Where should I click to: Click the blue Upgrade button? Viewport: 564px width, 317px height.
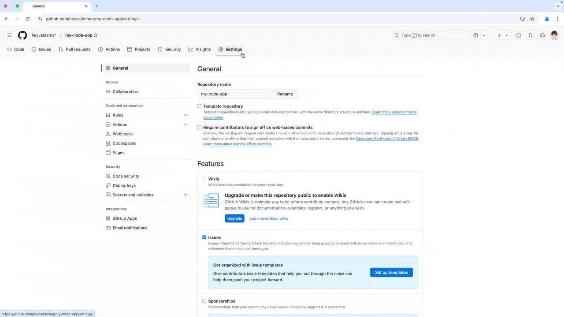(x=234, y=218)
